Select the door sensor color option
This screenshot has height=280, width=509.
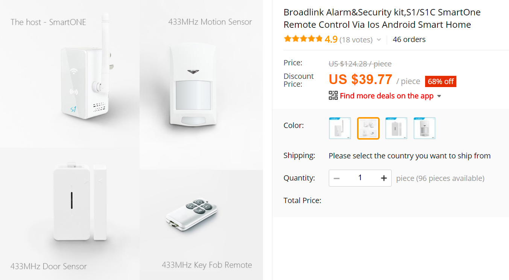[396, 128]
